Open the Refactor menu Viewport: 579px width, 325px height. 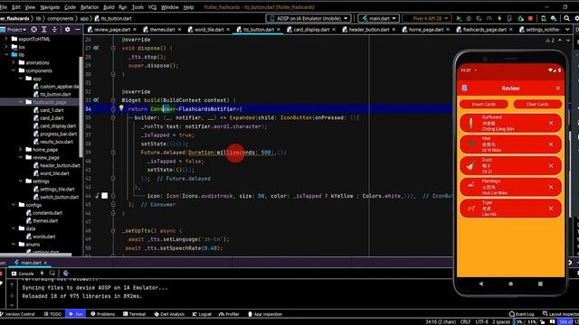tap(90, 7)
